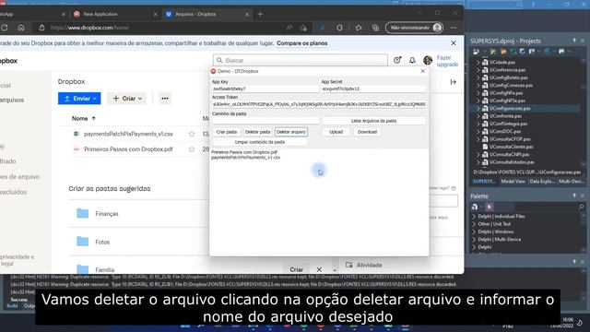Screen dimensions: 590x332
Task: Click Criar pasta button in Demo window
Action: 227,132
